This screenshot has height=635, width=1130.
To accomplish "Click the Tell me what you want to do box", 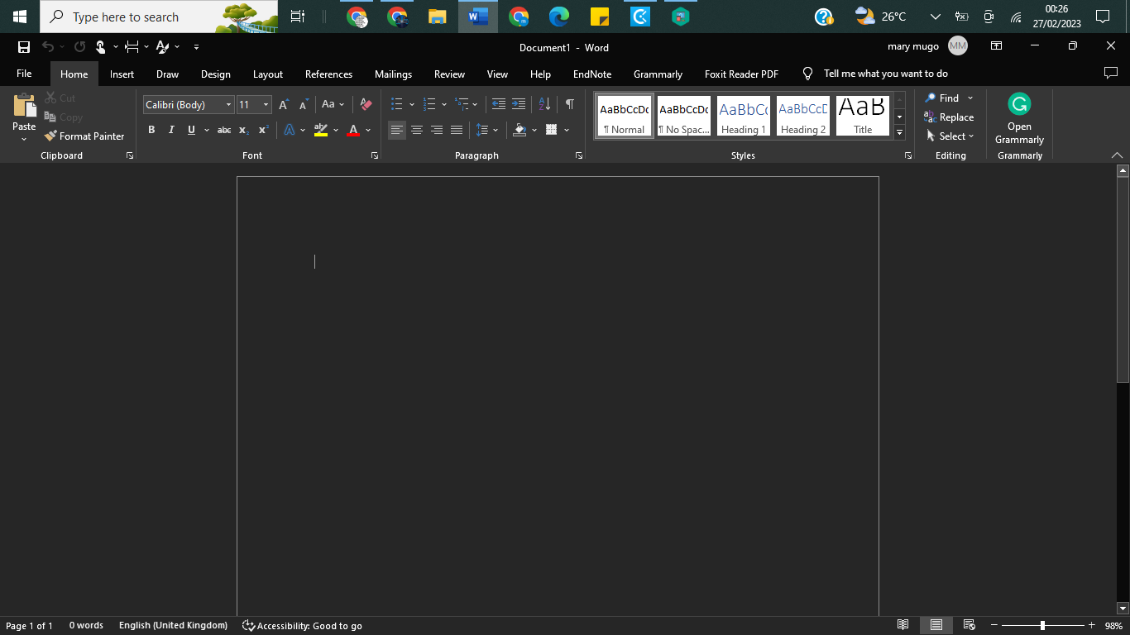I will click(x=885, y=74).
